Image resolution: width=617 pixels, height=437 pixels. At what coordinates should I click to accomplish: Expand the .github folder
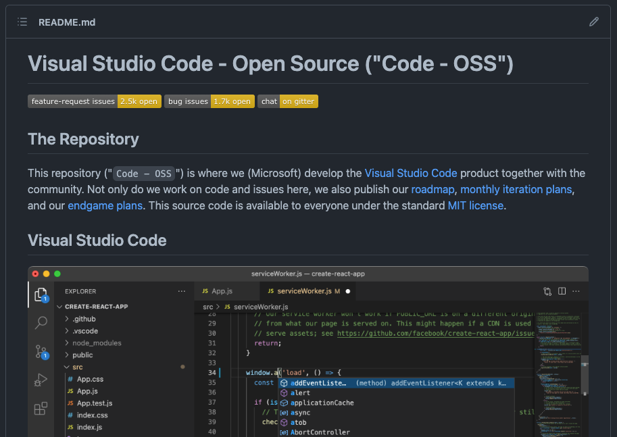click(84, 319)
